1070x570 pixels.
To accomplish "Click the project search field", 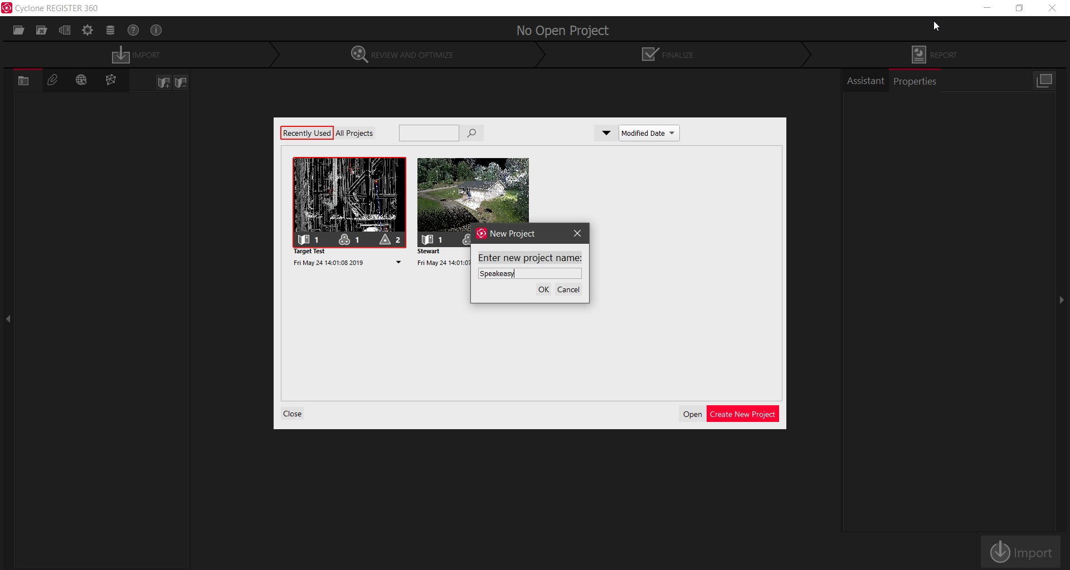I will pos(429,133).
